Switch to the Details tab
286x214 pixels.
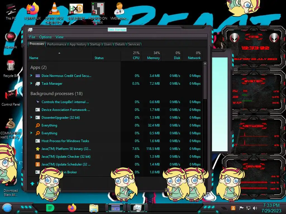[120, 44]
